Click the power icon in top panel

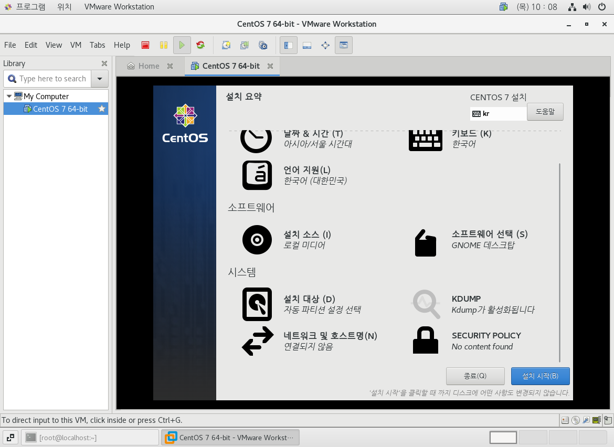(x=602, y=7)
